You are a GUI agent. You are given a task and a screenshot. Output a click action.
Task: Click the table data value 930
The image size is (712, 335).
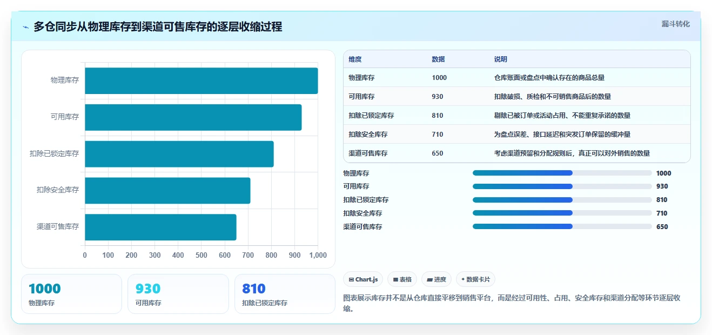pos(438,97)
